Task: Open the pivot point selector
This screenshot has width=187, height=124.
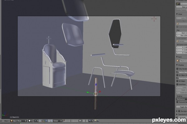Action: [36, 121]
